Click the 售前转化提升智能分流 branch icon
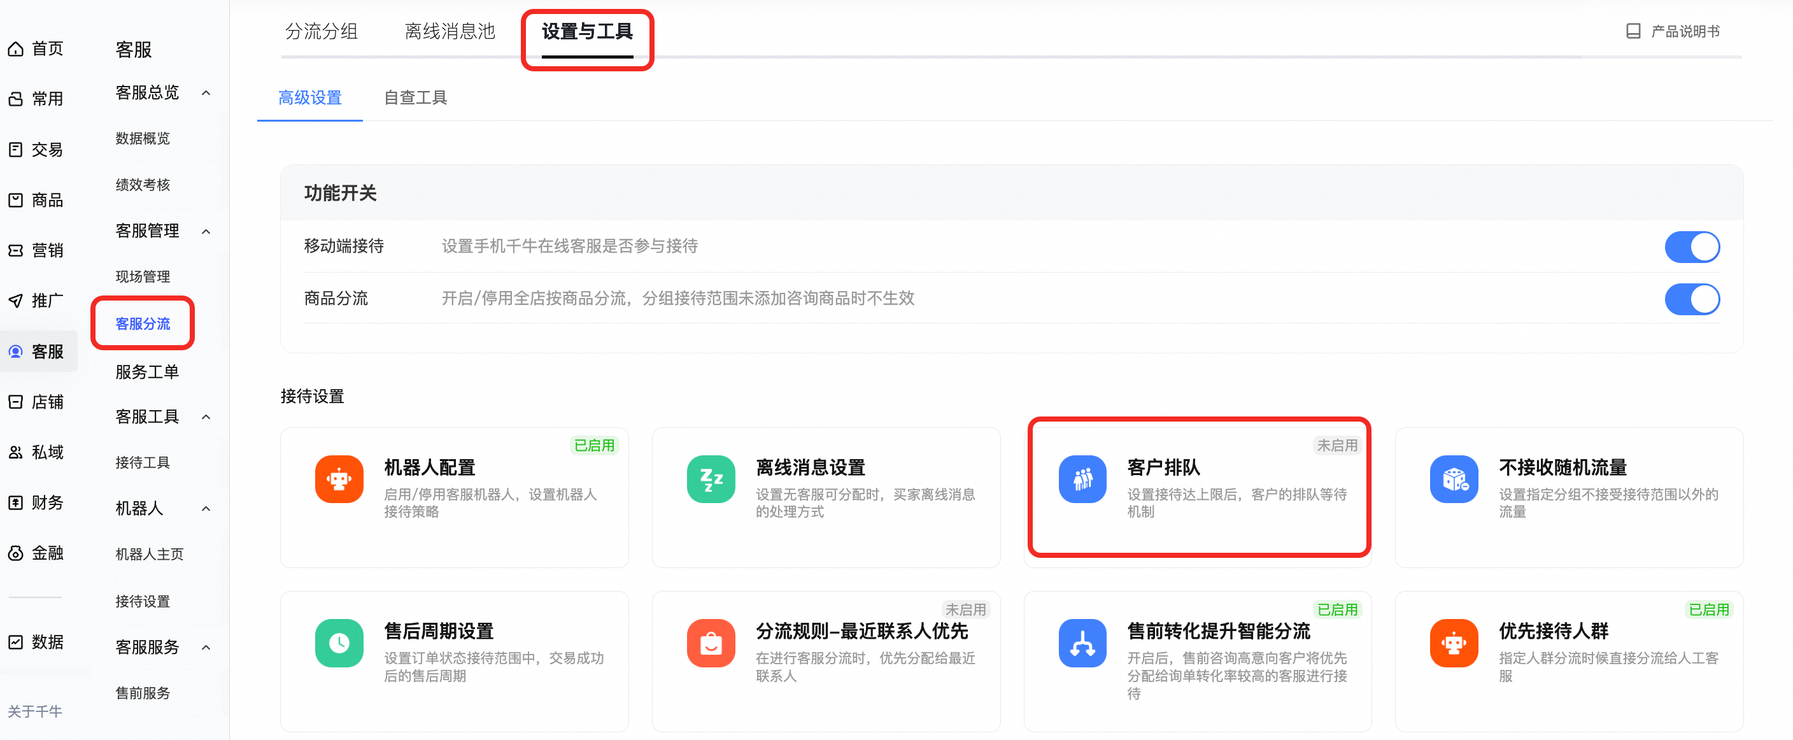The image size is (1793, 740). [1082, 643]
